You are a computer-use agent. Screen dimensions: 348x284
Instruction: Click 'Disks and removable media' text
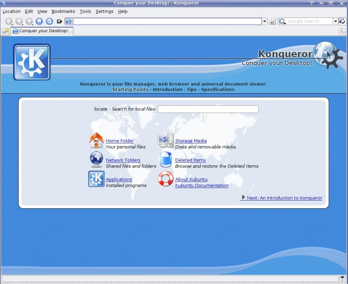(206, 147)
